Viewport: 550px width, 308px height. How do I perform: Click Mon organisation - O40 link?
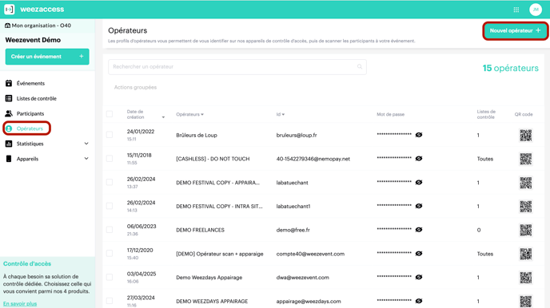click(x=42, y=26)
